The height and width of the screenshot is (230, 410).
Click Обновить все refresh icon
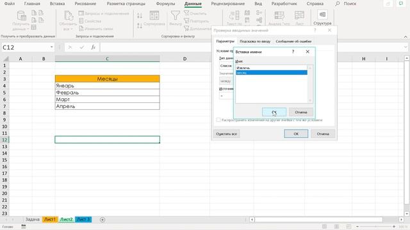(69, 15)
